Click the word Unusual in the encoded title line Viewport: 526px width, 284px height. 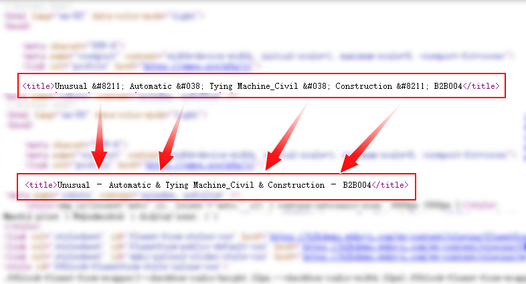[72, 86]
